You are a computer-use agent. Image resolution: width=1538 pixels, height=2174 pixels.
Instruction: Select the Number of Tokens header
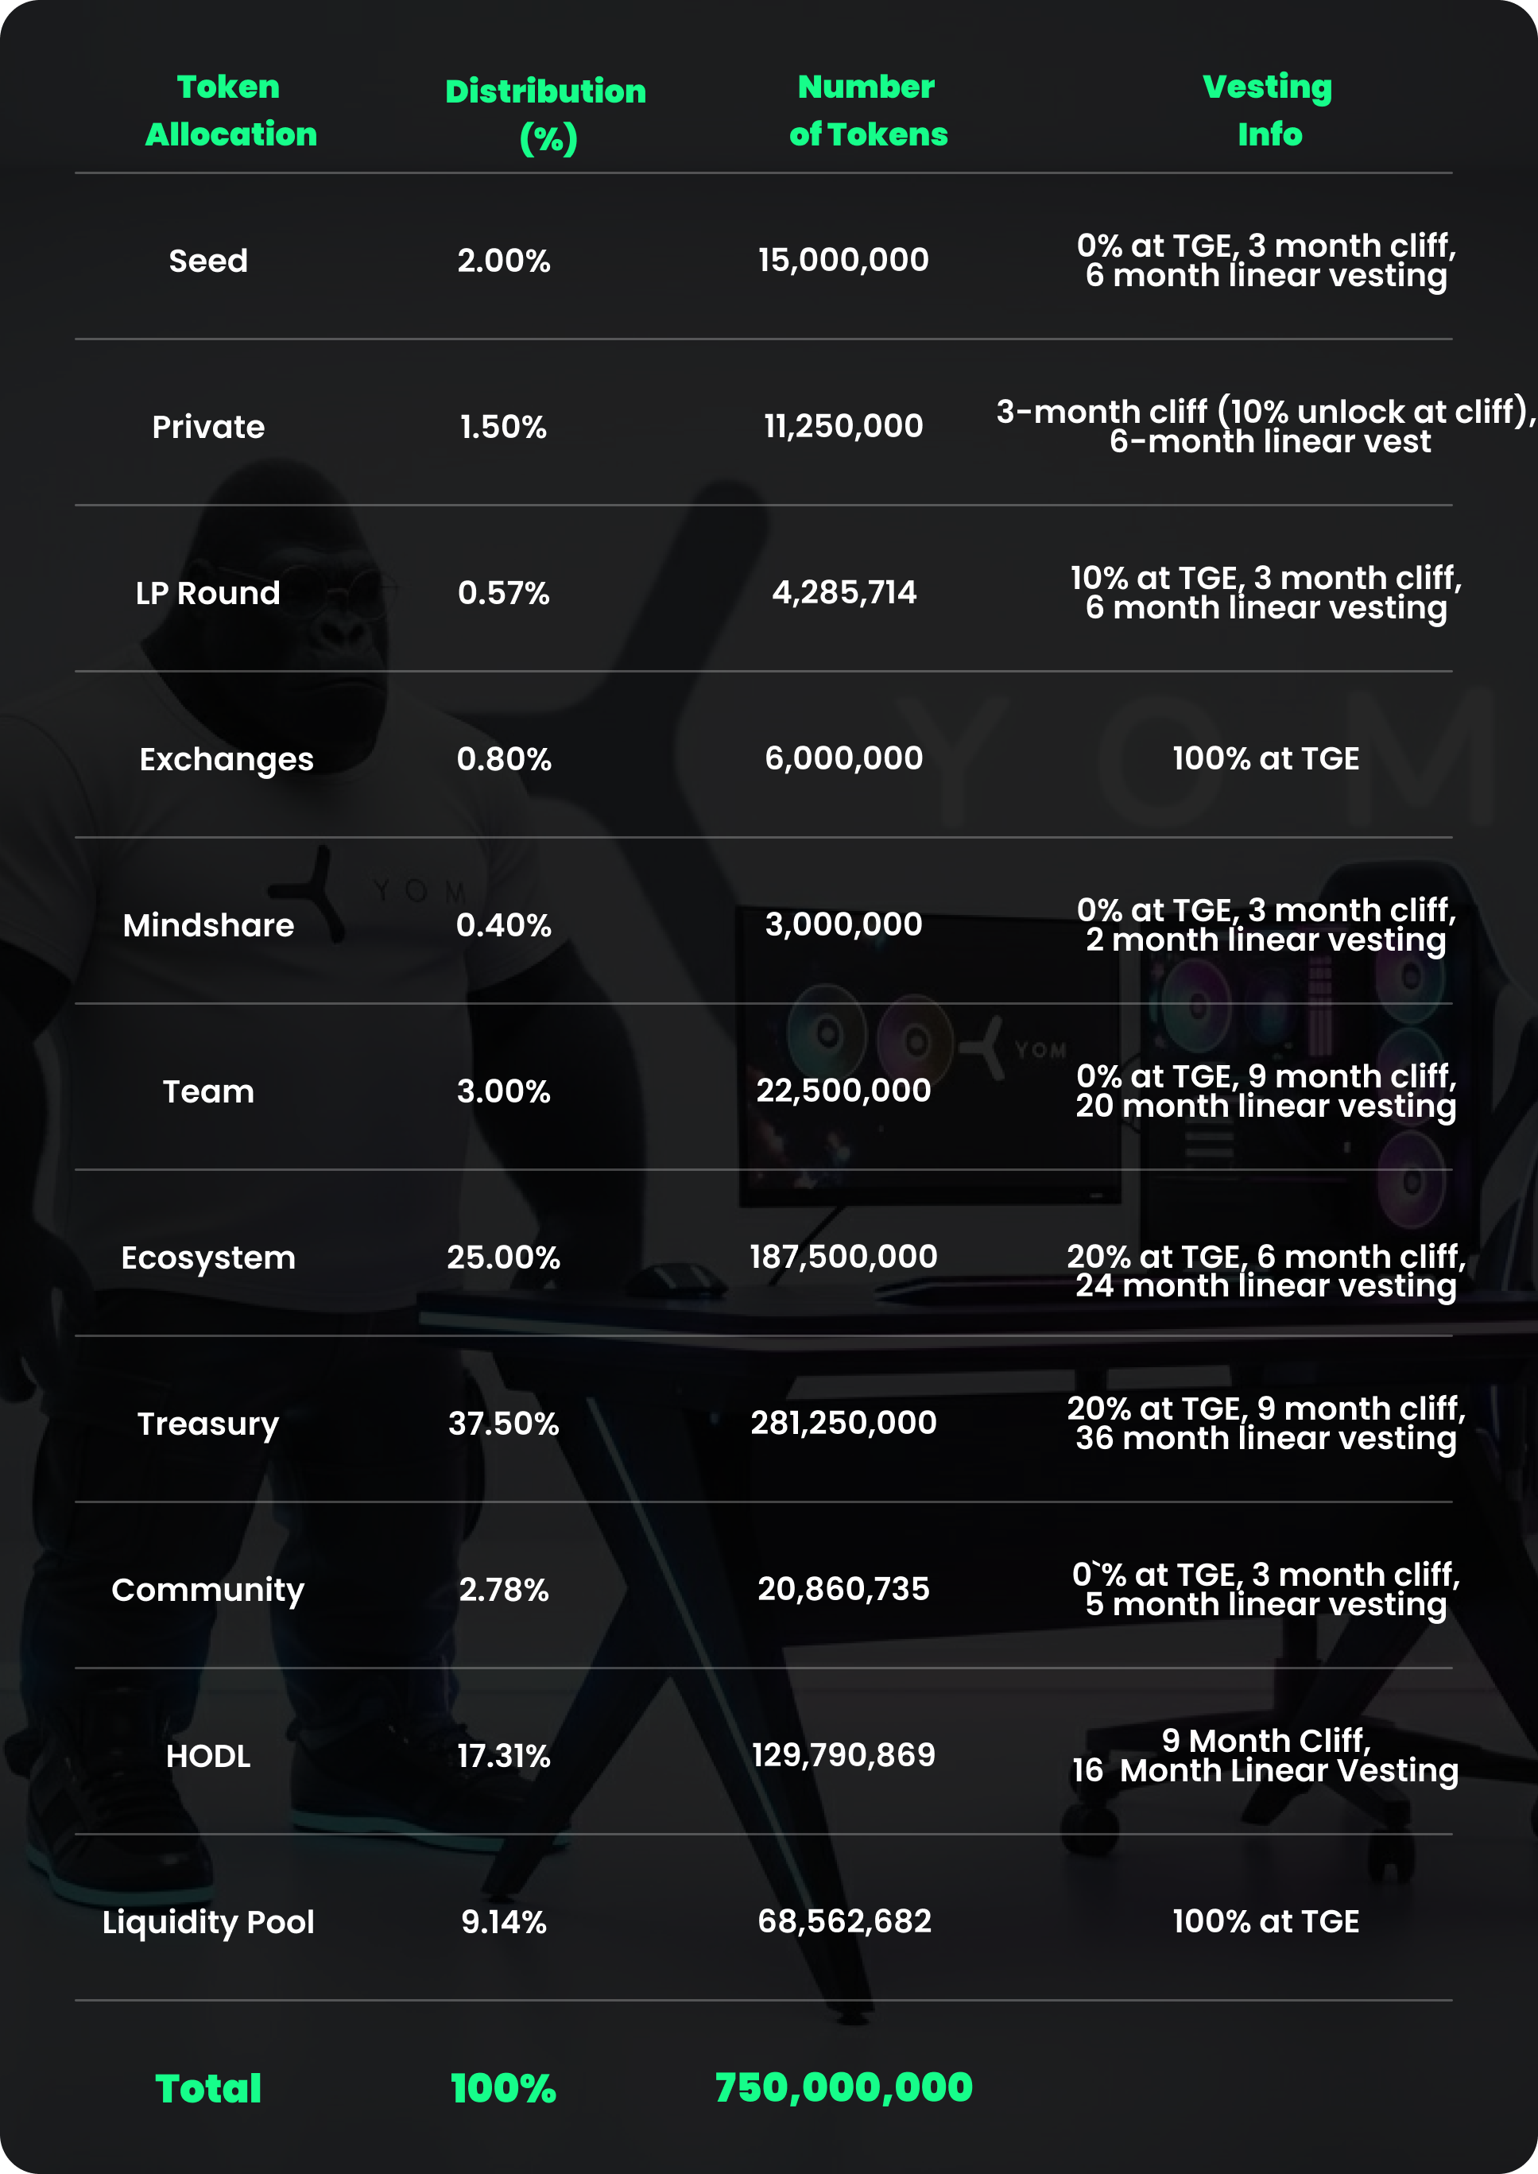867,110
